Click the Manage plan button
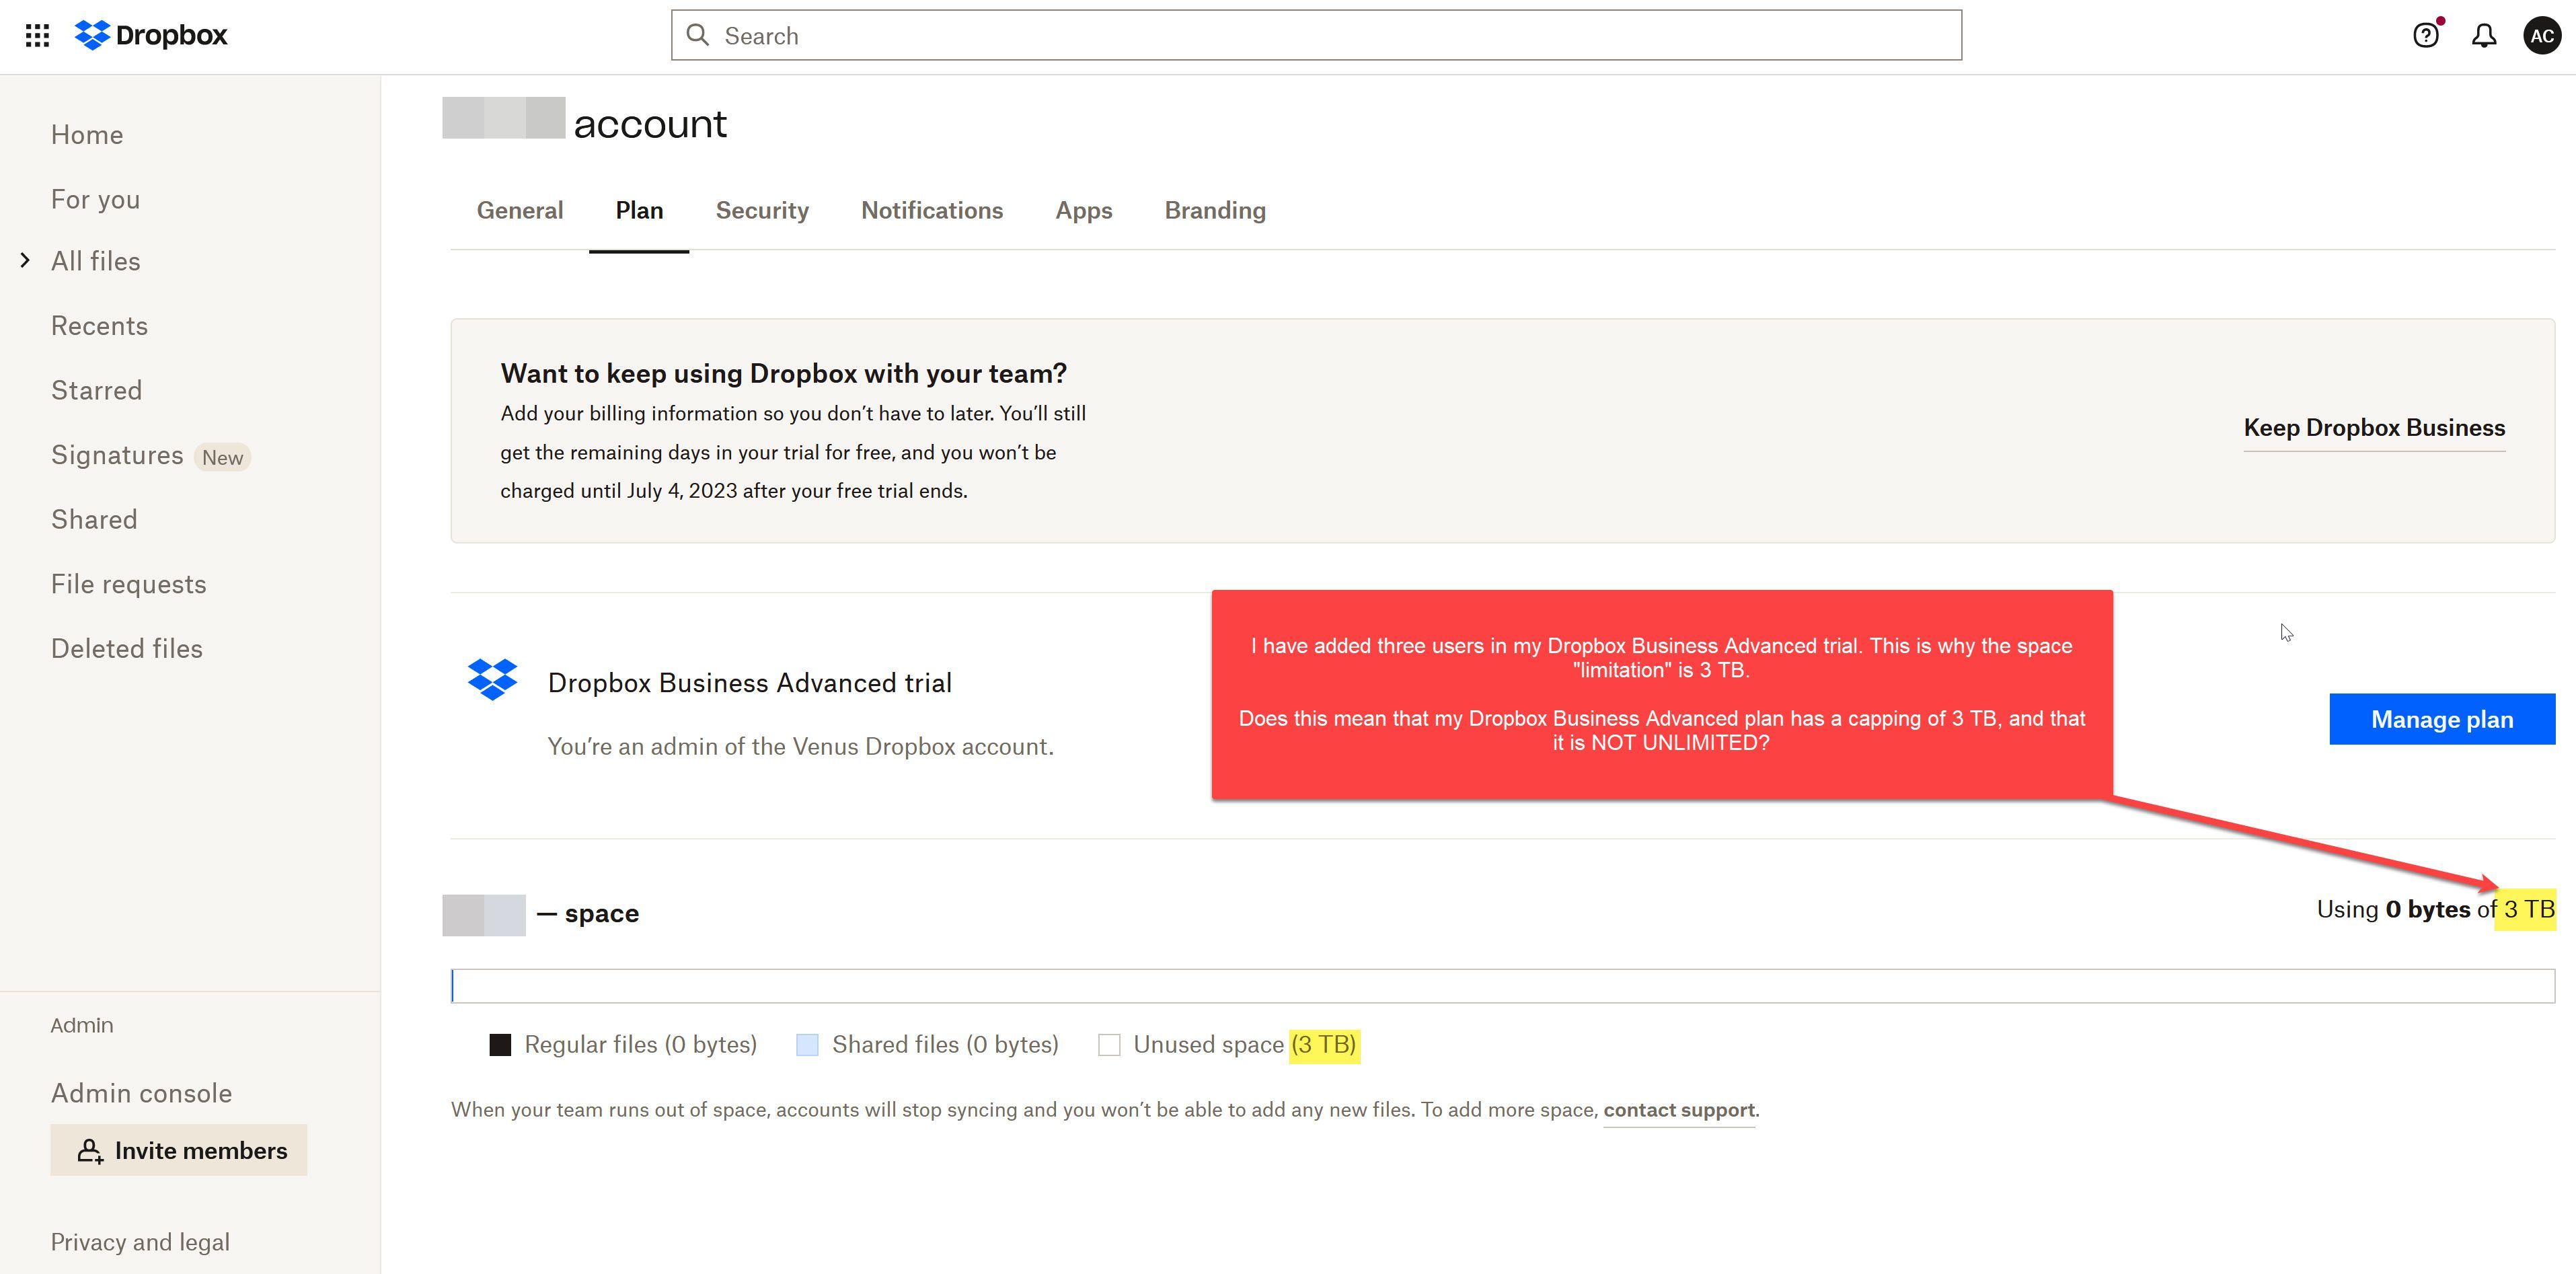 tap(2442, 719)
